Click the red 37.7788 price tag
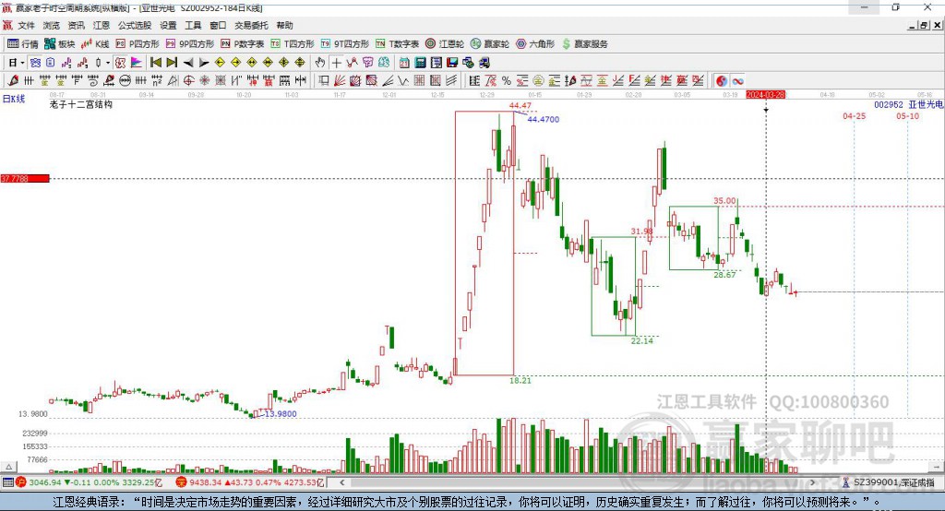The height and width of the screenshot is (511, 945). point(25,178)
